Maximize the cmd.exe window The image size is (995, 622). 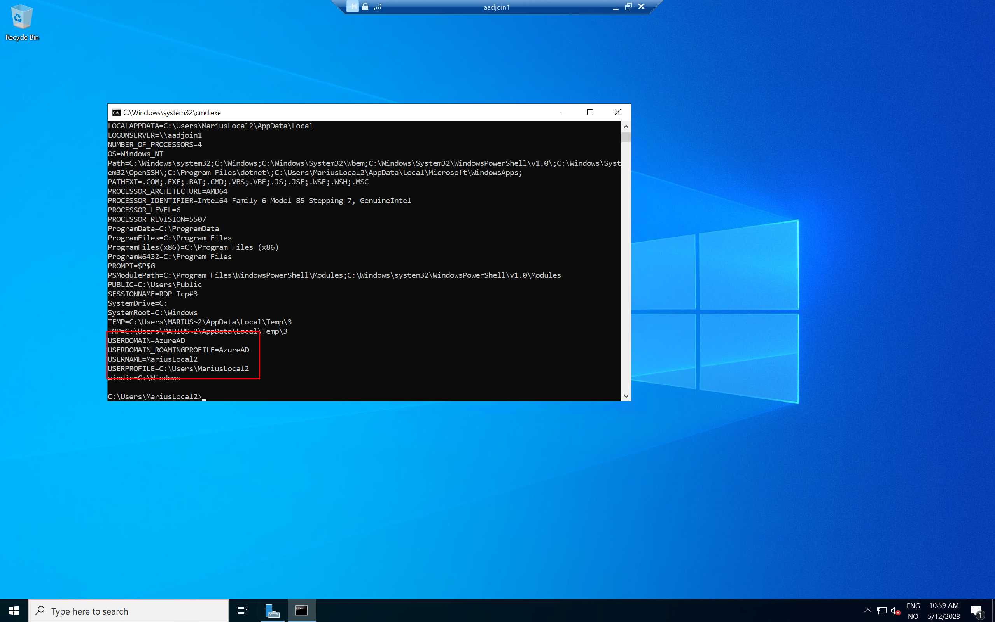pyautogui.click(x=590, y=112)
